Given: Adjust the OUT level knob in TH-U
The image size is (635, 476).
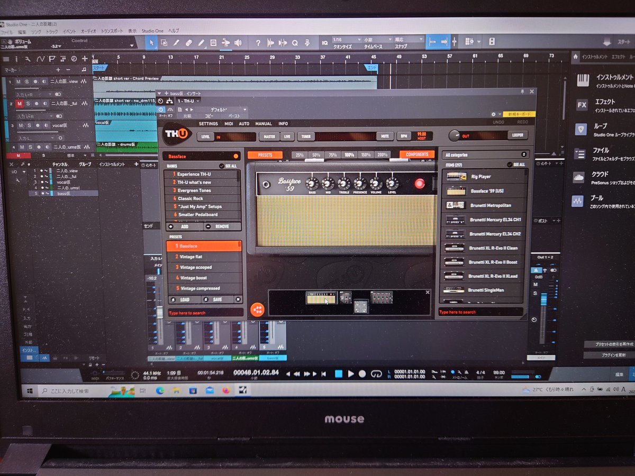Looking at the screenshot, I should tap(454, 135).
